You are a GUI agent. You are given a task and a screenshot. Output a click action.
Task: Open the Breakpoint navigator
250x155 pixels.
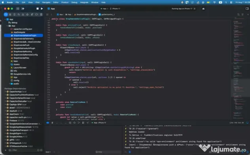(x=36, y=15)
